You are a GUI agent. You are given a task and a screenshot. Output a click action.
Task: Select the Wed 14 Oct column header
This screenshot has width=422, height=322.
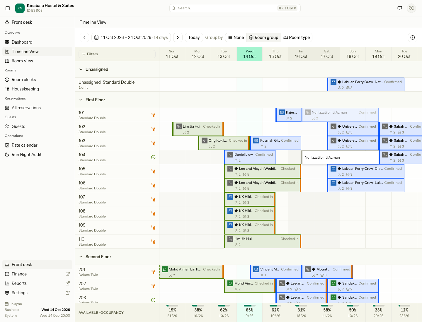pos(250,54)
